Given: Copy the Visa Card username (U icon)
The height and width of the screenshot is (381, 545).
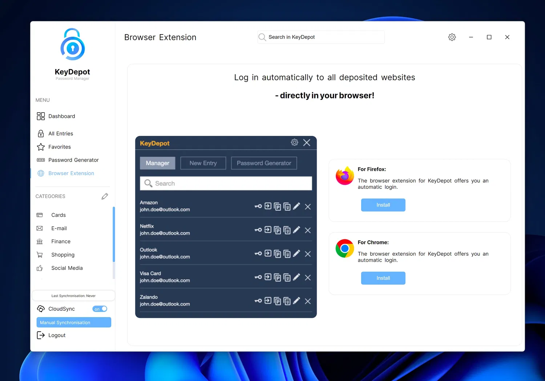Looking at the screenshot, I should [x=287, y=277].
